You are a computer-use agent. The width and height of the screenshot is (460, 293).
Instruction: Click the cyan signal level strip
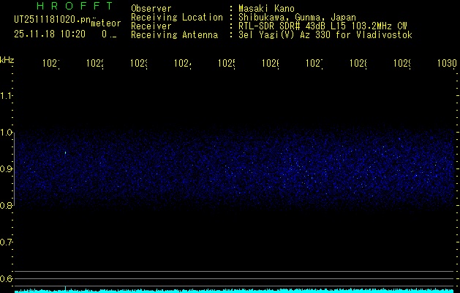[234, 290]
